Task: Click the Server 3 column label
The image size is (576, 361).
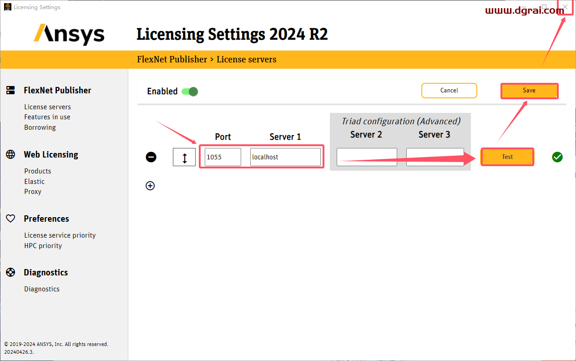Action: click(x=435, y=135)
